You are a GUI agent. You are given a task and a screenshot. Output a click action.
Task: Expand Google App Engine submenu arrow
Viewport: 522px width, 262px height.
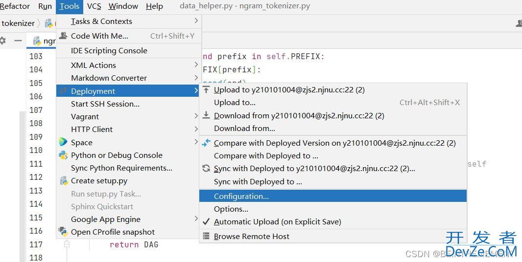click(x=196, y=219)
